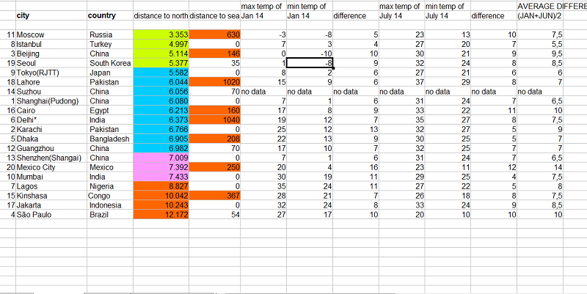Click the blue 6.044 cell for Lahore
Viewport: 587px width, 294px height.
pyautogui.click(x=161, y=82)
